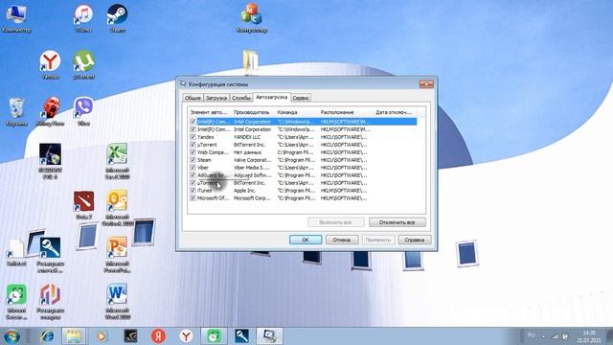Select the Автозагрузка tab
The image size is (613, 345).
tap(272, 97)
